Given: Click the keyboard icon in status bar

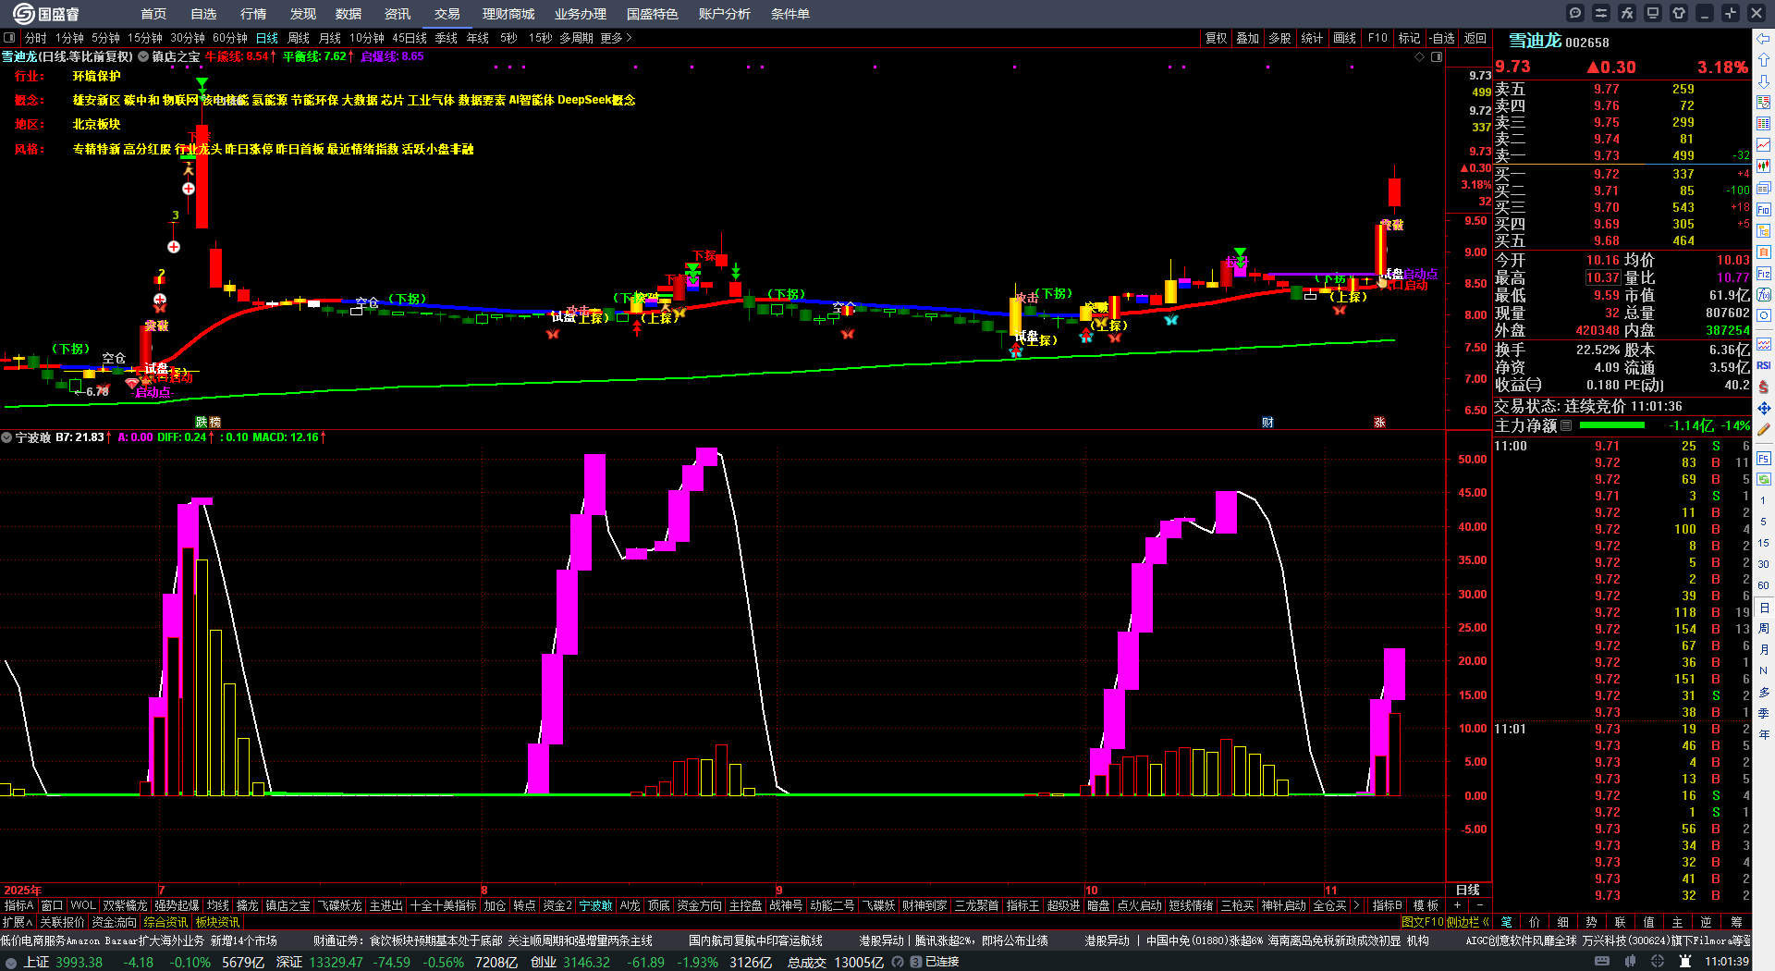Looking at the screenshot, I should [x=1602, y=962].
